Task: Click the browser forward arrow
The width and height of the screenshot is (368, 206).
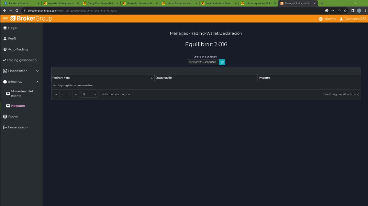Action: coord(11,11)
